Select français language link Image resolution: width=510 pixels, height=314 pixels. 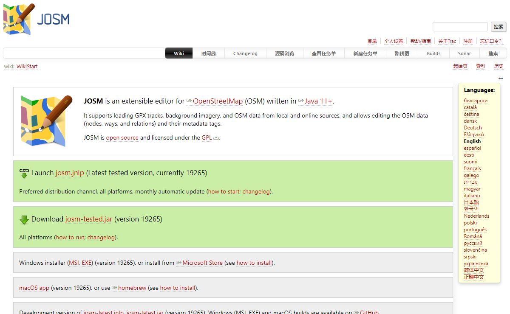coord(472,168)
